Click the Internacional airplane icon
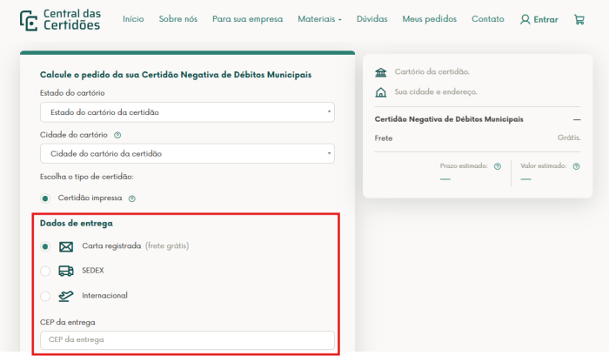The height and width of the screenshot is (356, 609). (66, 295)
